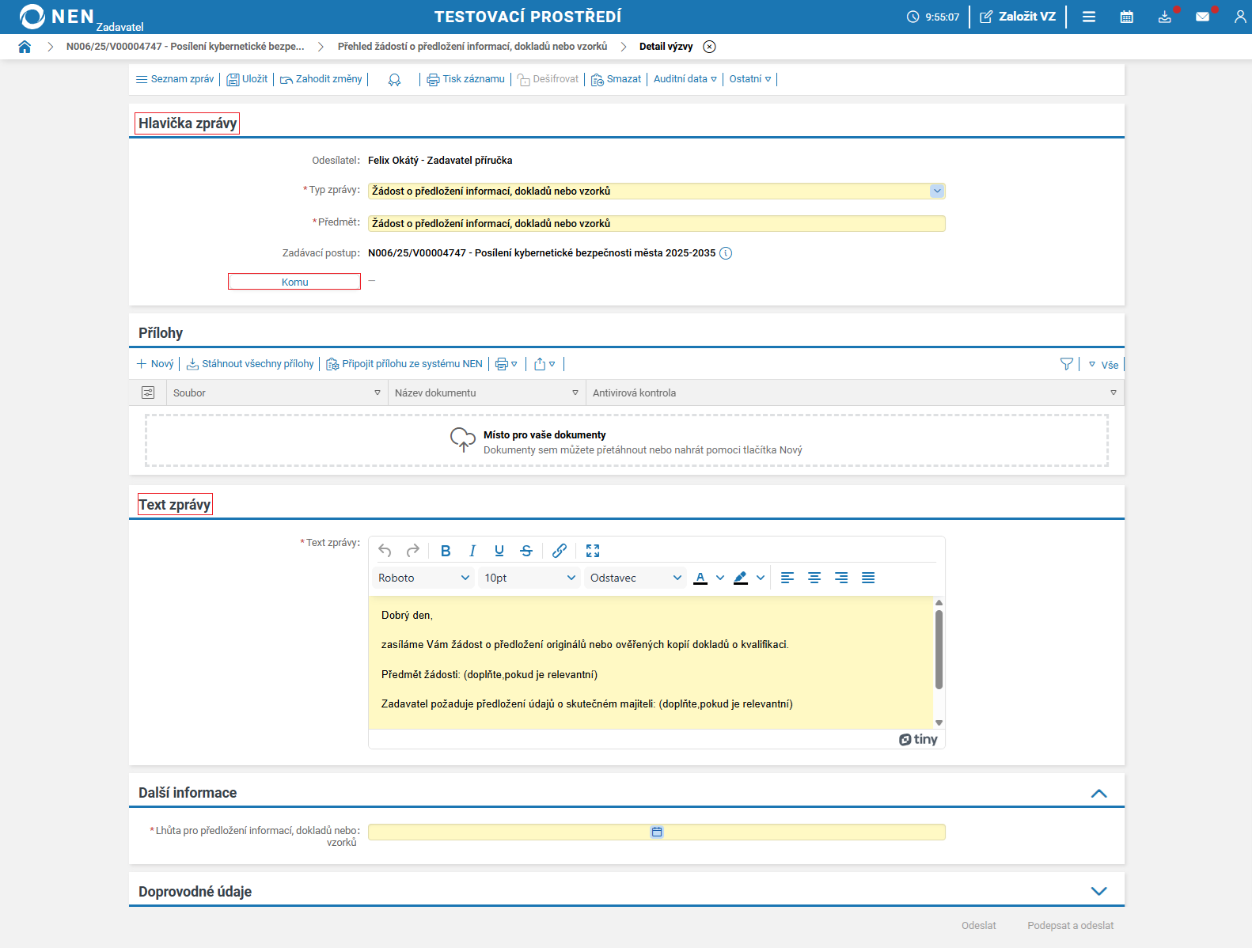This screenshot has width=1252, height=948.
Task: Click the info icon beside Zadávací postup
Action: click(726, 253)
